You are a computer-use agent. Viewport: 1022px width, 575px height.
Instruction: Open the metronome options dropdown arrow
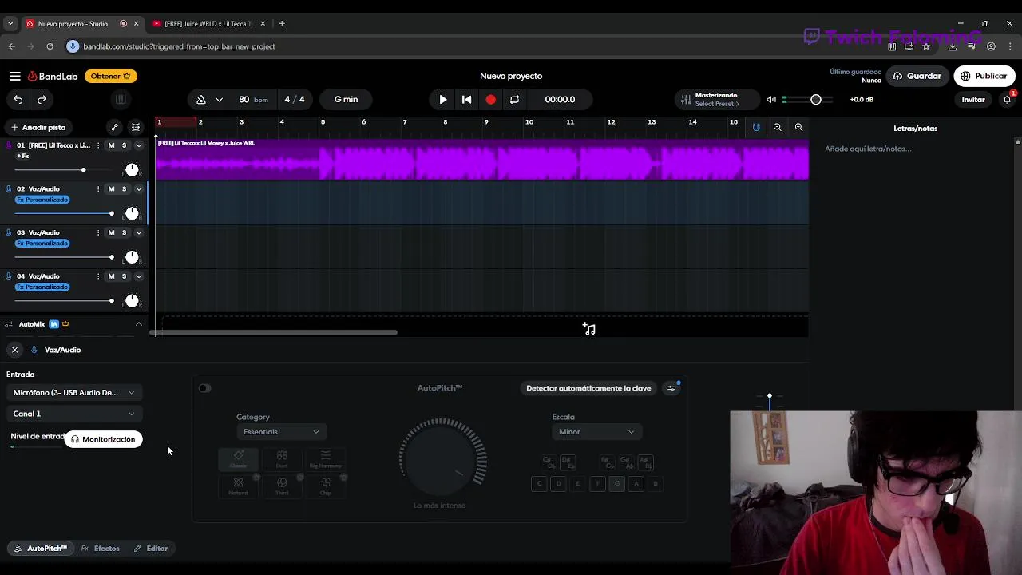click(x=219, y=100)
